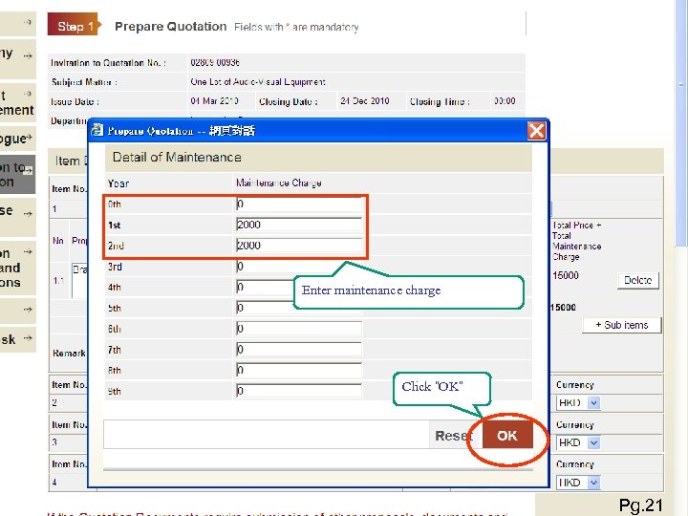Click the total value '15000' beside Delete
The image size is (688, 516).
point(566,275)
